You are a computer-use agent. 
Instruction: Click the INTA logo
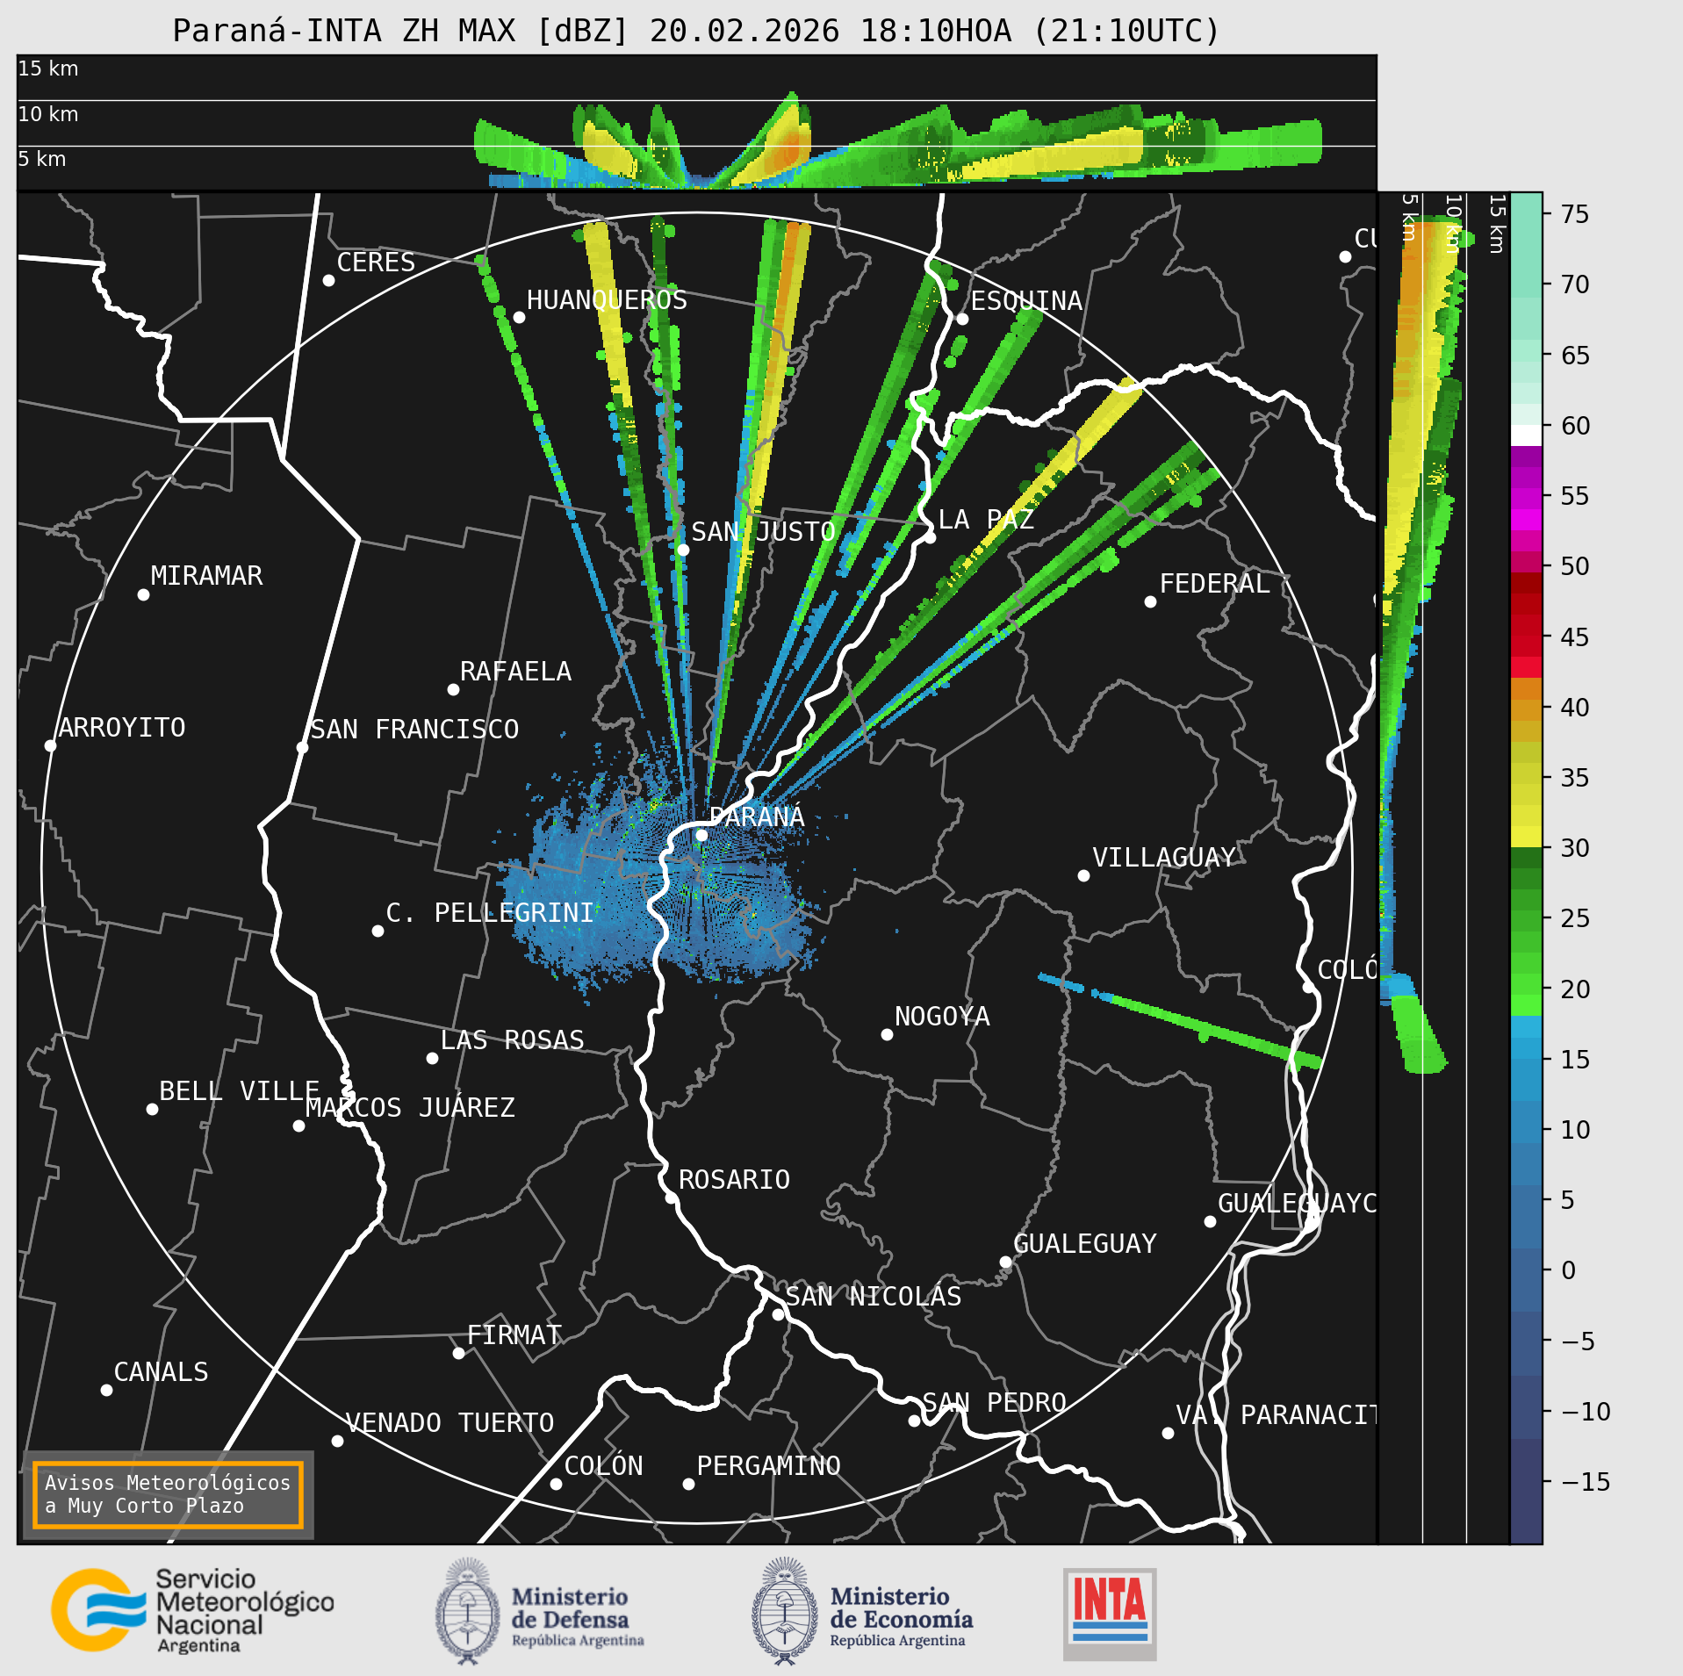pyautogui.click(x=1110, y=1614)
